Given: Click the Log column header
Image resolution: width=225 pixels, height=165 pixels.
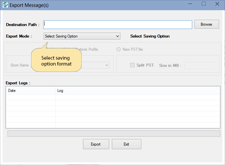Looking at the screenshot, I should [x=138, y=91].
